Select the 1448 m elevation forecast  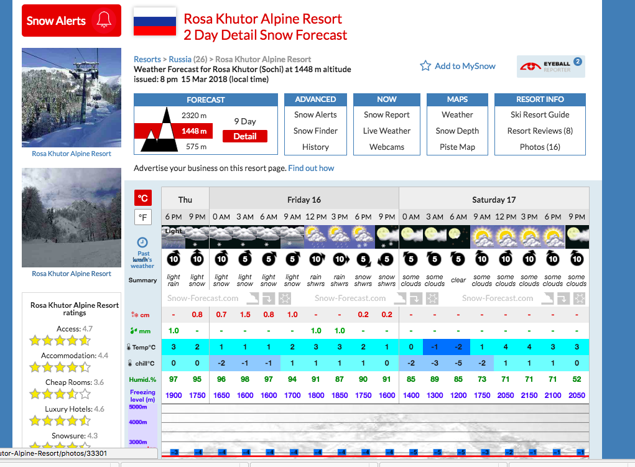[x=194, y=131]
